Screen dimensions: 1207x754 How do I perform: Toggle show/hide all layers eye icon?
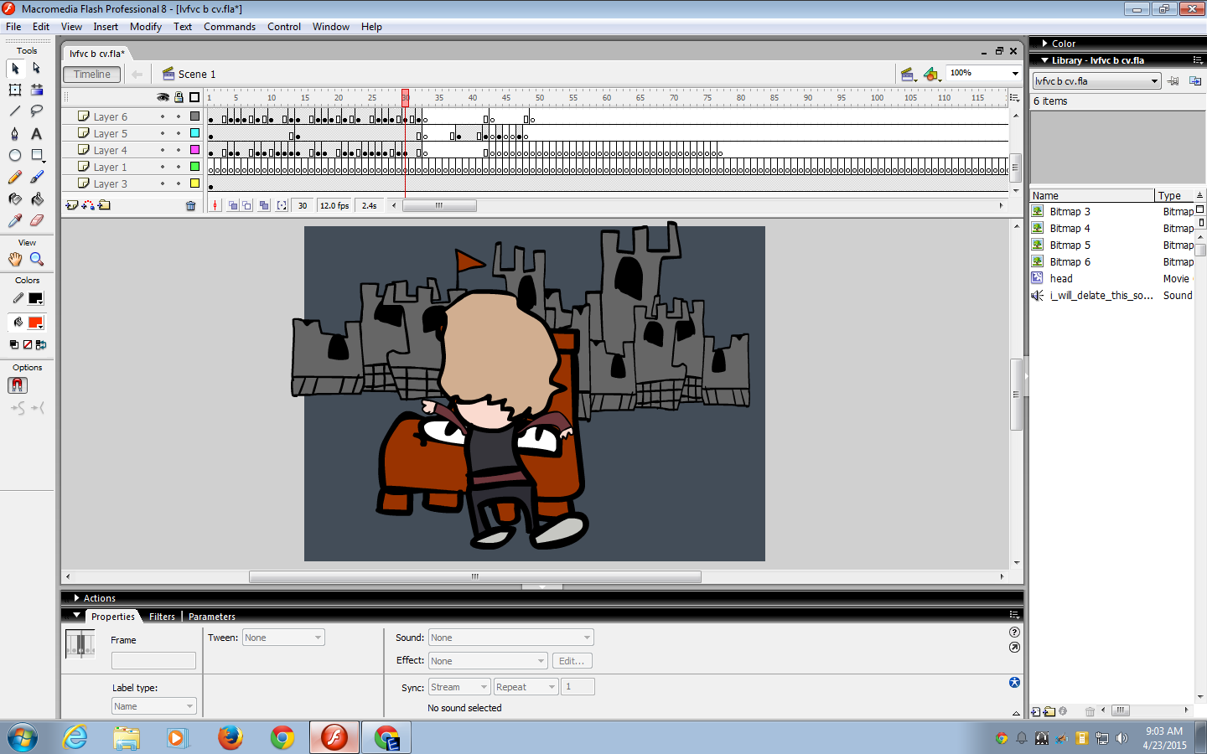(x=163, y=97)
